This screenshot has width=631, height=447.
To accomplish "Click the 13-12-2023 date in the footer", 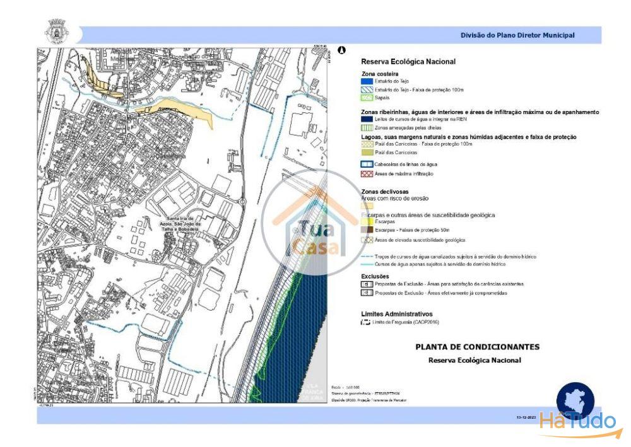I will pos(526,417).
